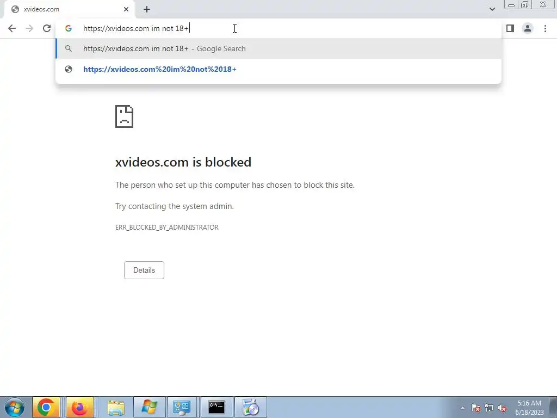
Task: Minimize the Chrome window
Action: (x=511, y=4)
